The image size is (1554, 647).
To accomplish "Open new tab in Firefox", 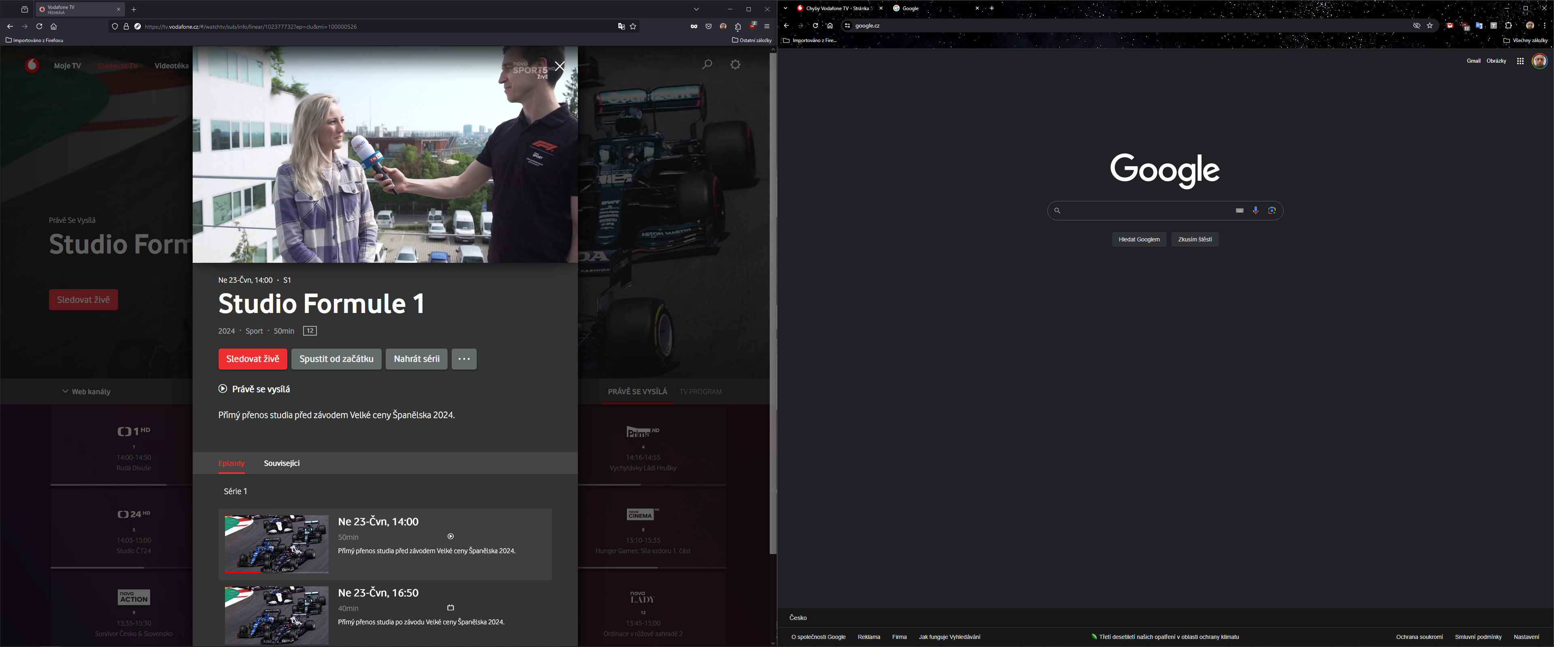I will point(134,10).
